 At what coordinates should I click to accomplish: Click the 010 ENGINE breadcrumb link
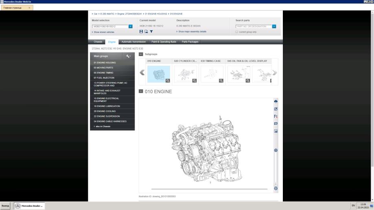pos(176,14)
